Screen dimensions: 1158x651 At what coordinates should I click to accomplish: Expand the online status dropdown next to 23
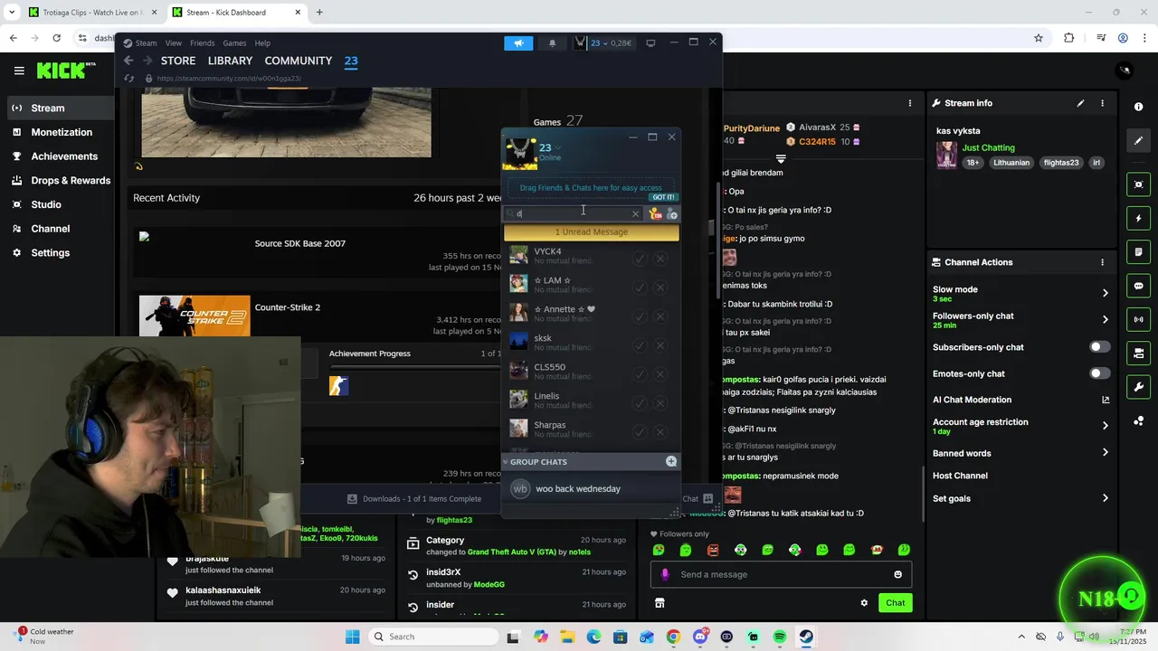pyautogui.click(x=558, y=147)
